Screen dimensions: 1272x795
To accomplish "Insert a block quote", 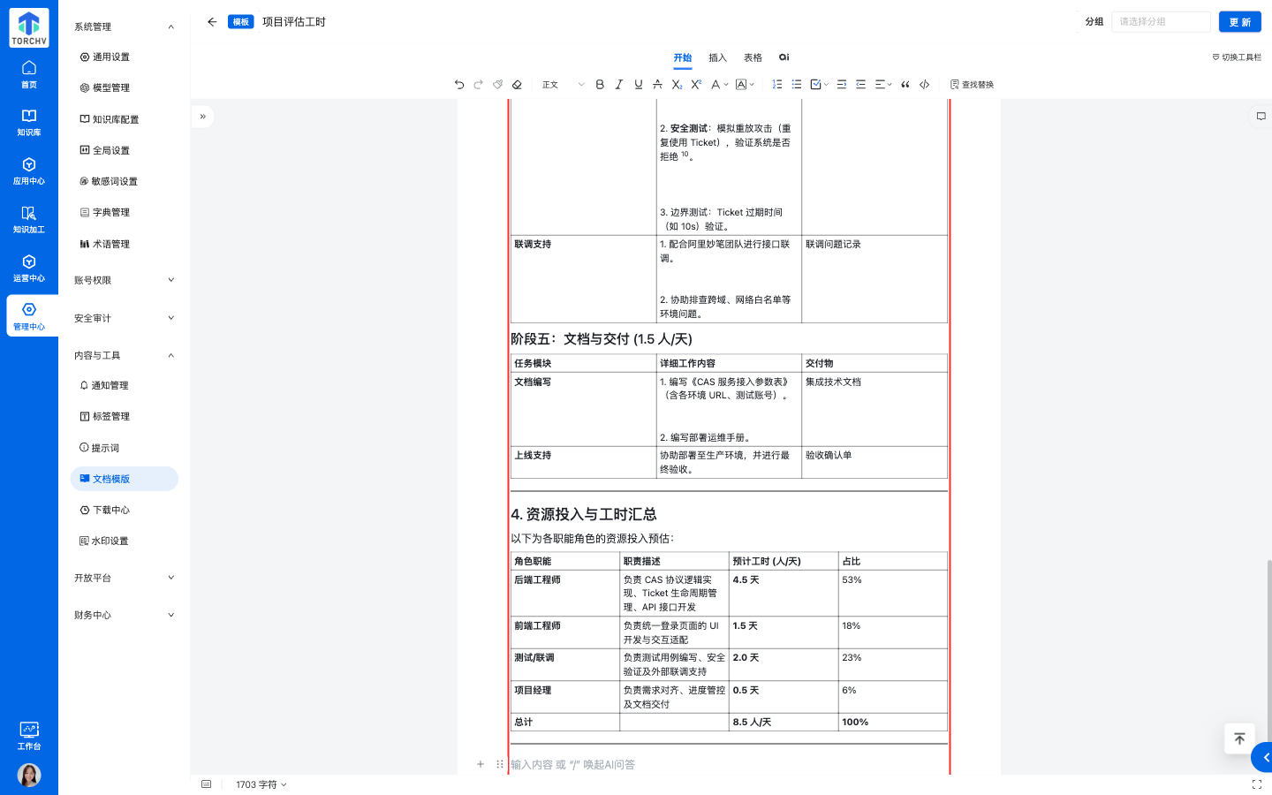I will (905, 84).
